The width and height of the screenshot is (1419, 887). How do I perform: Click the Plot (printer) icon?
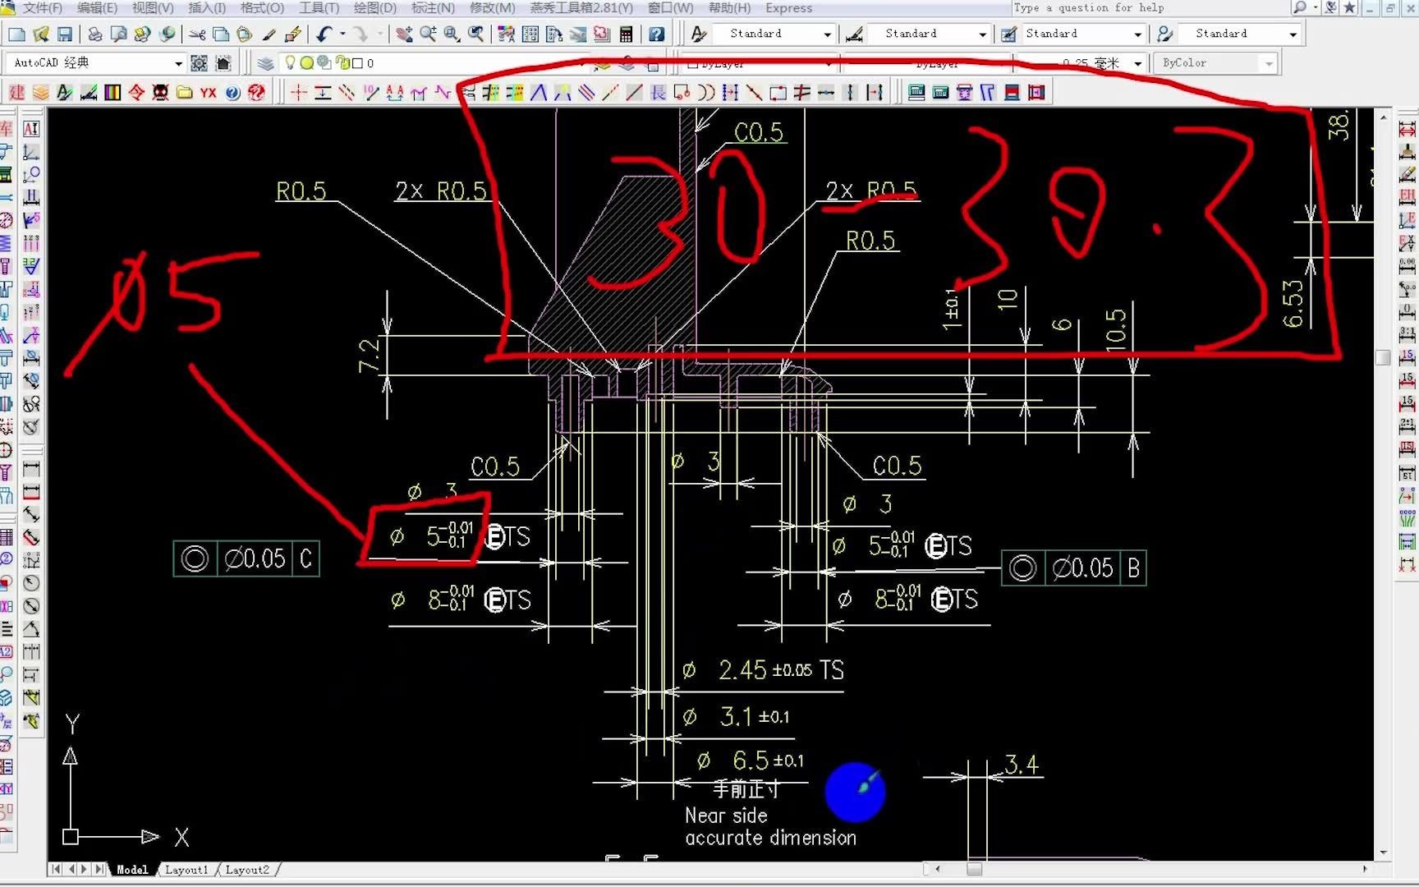[x=95, y=34]
